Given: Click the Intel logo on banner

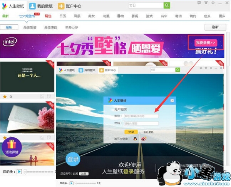Looking at the screenshot, I should pos(10,42).
